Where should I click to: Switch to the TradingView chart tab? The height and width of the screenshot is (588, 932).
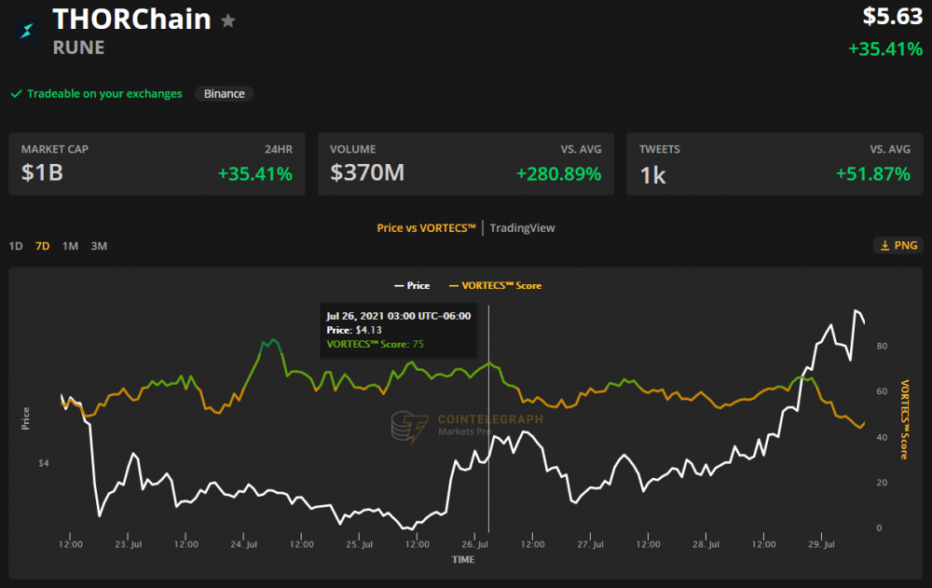point(522,227)
